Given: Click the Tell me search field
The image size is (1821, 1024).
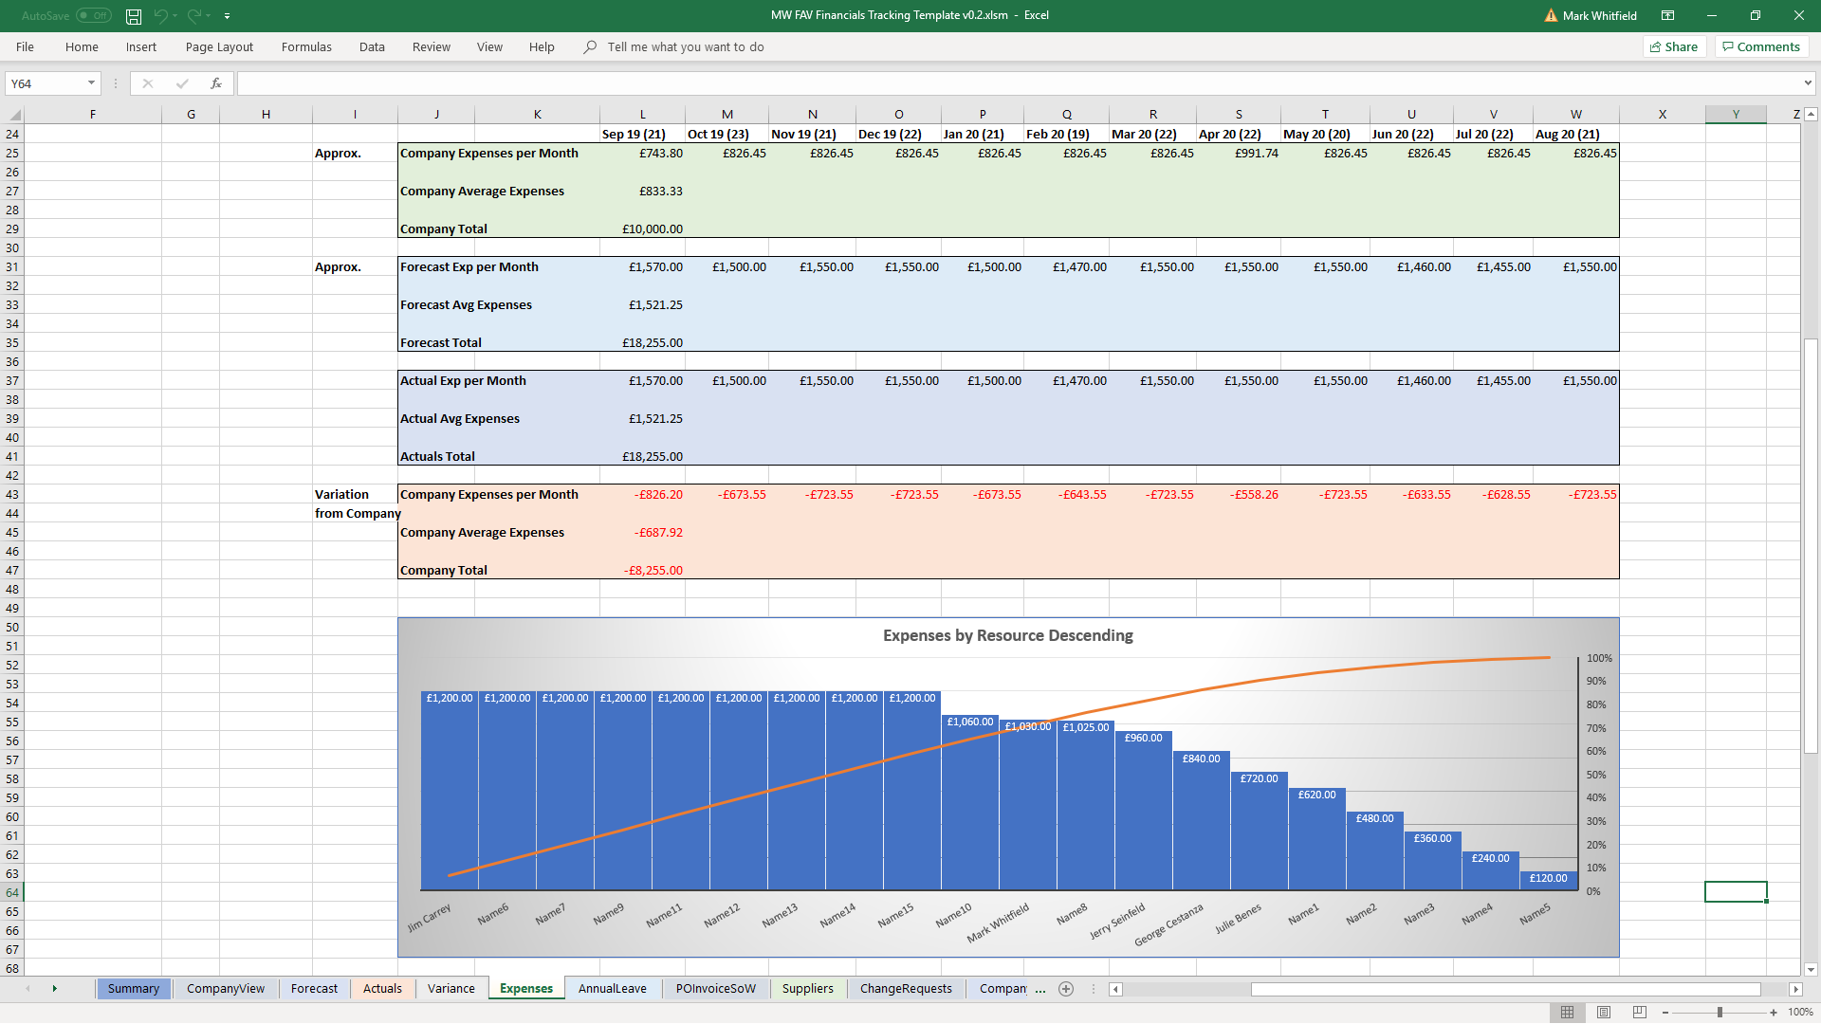Looking at the screenshot, I should (685, 46).
